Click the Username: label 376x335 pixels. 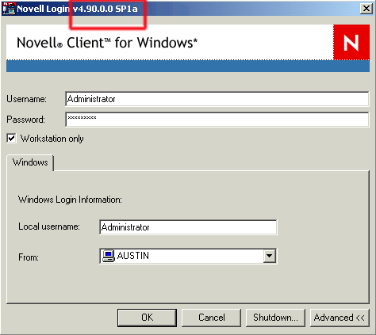point(26,99)
